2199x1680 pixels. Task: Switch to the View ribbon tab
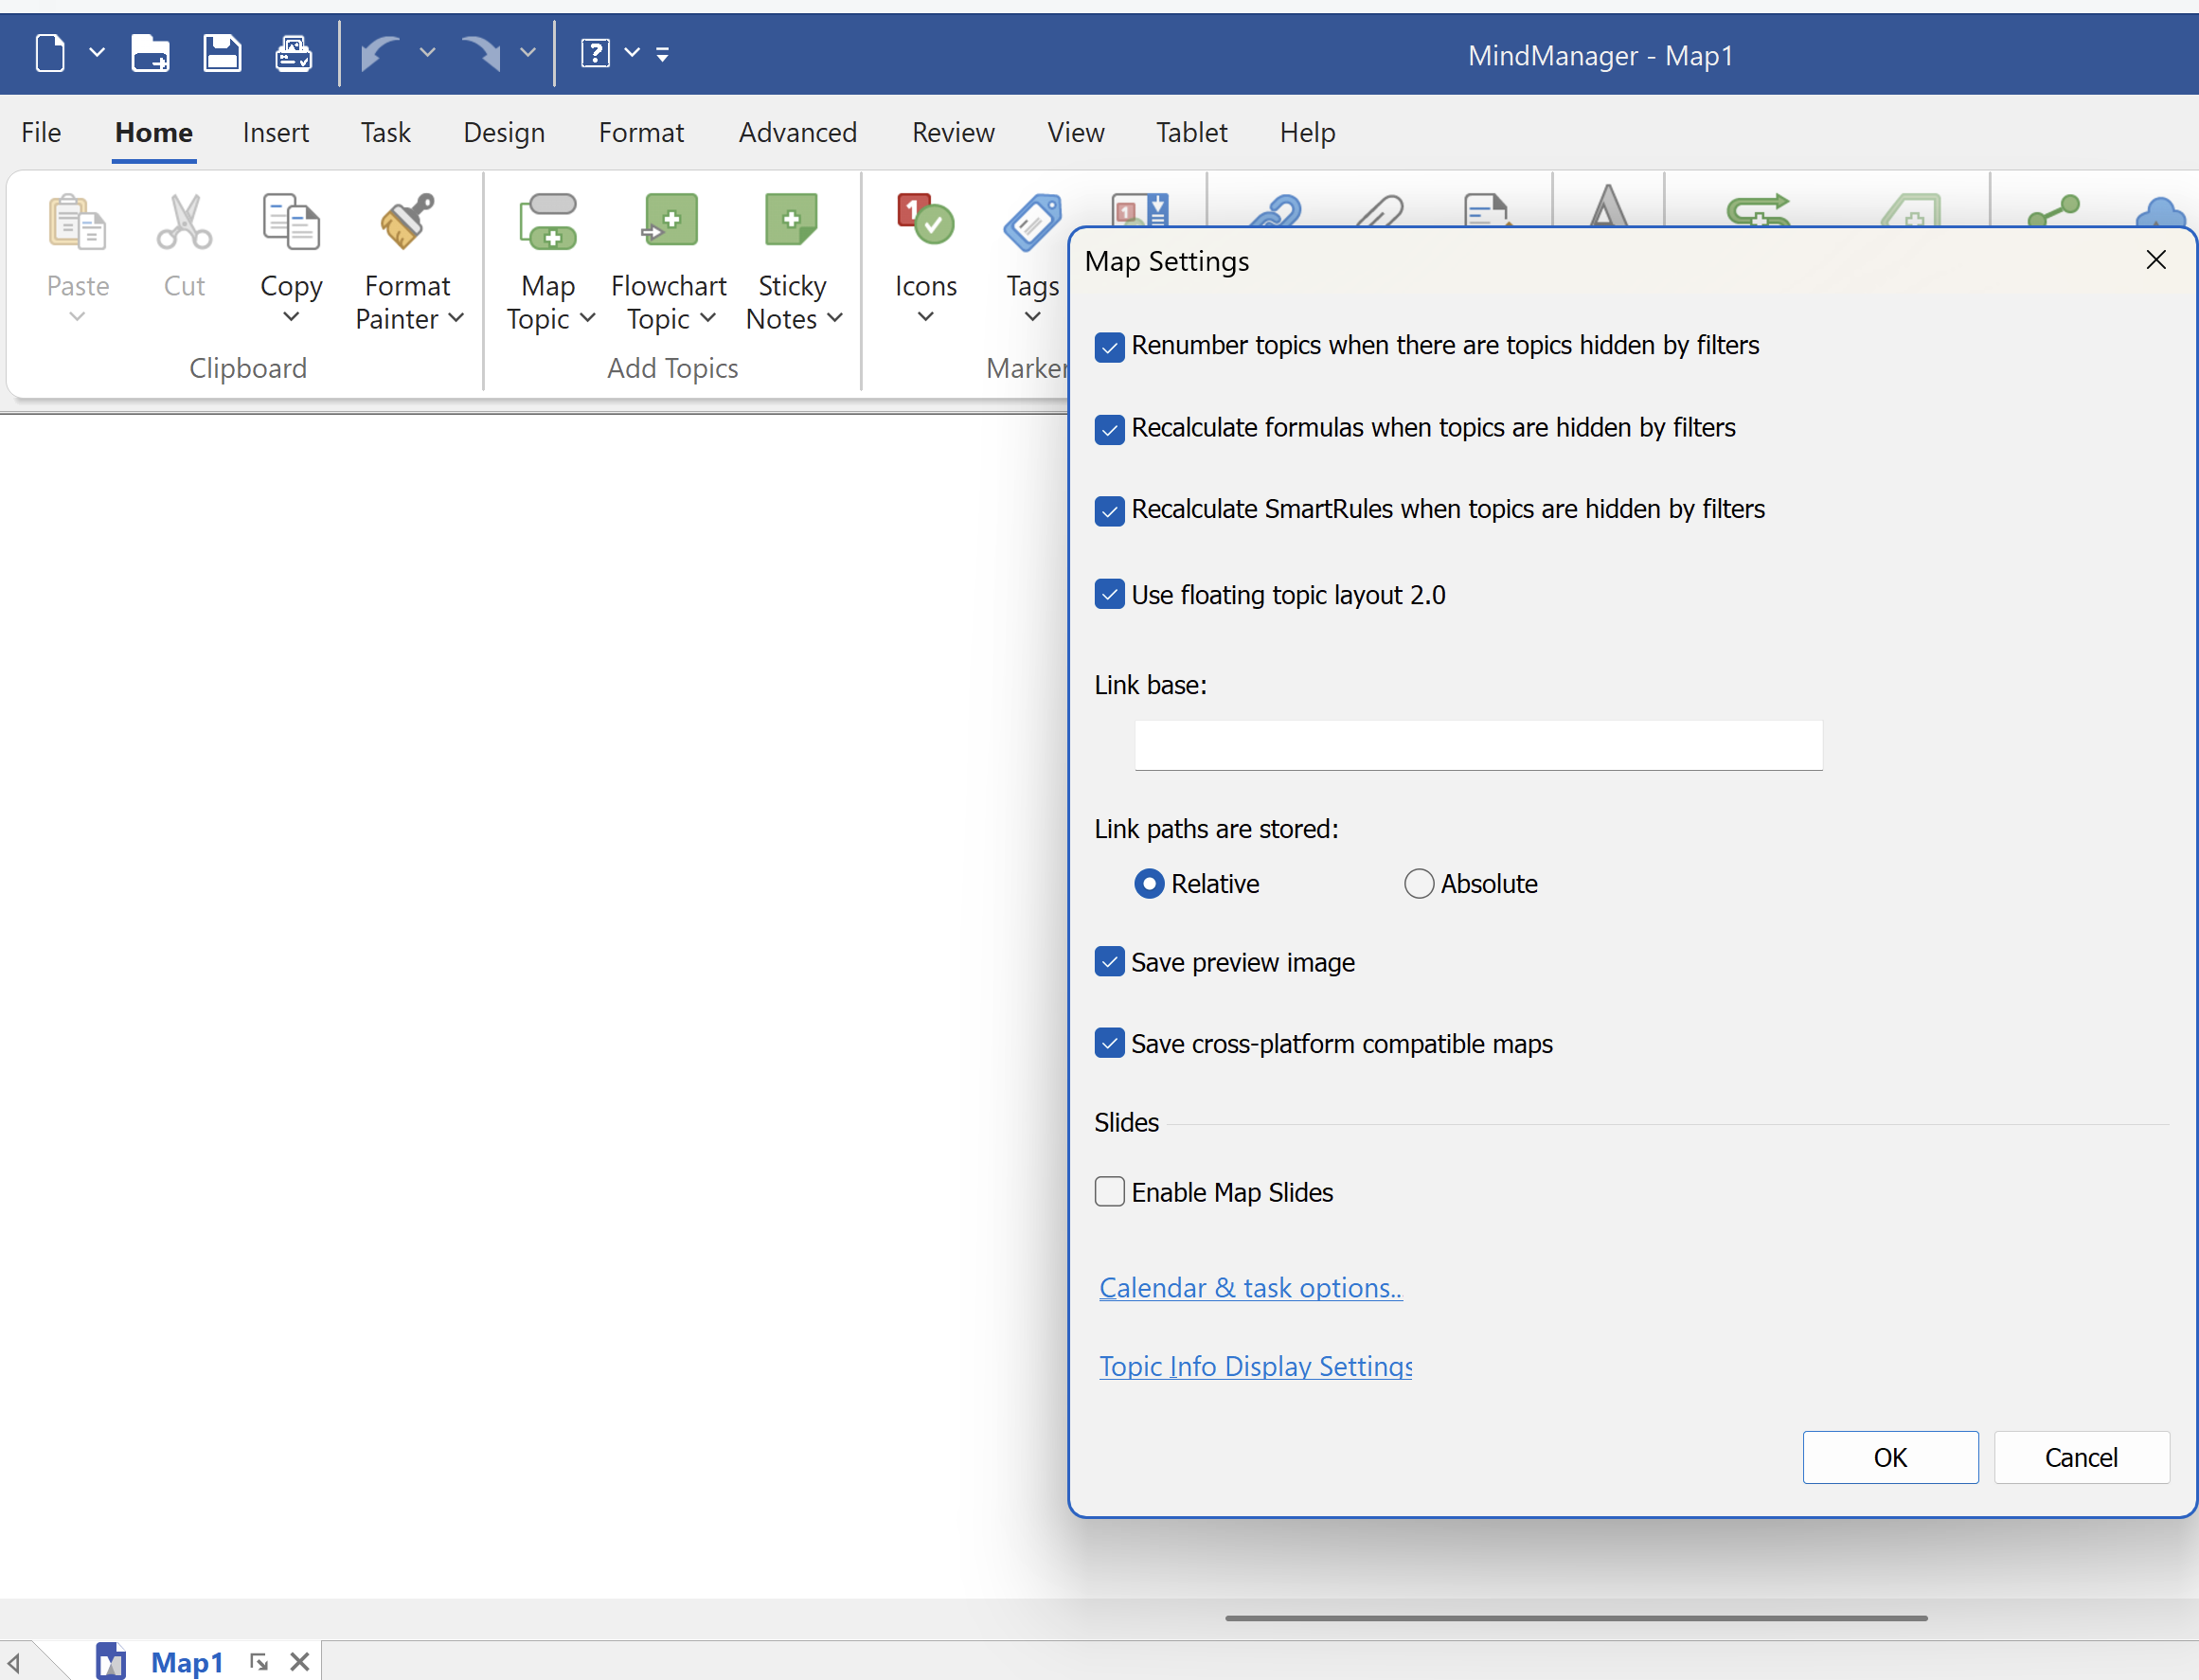click(x=1076, y=132)
